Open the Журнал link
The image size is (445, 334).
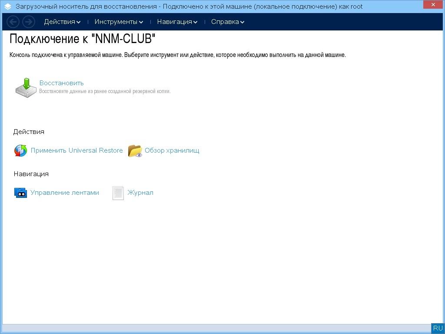click(x=140, y=193)
